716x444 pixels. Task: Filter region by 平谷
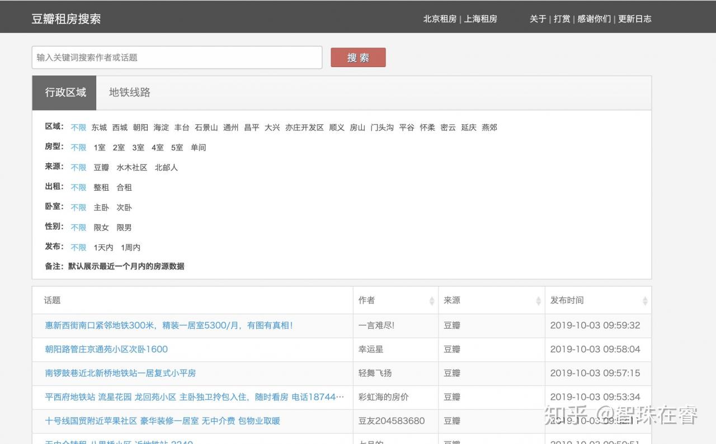[407, 127]
